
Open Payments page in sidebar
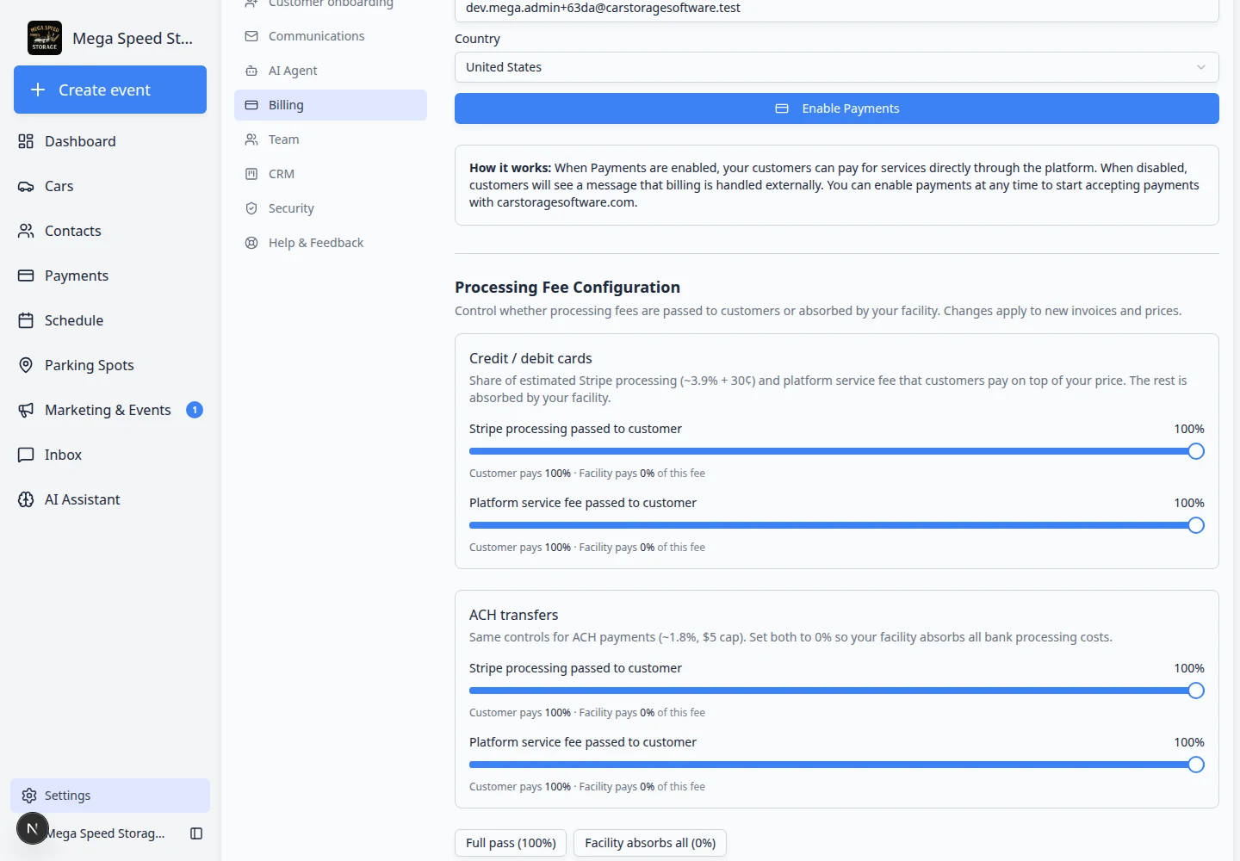[110, 276]
